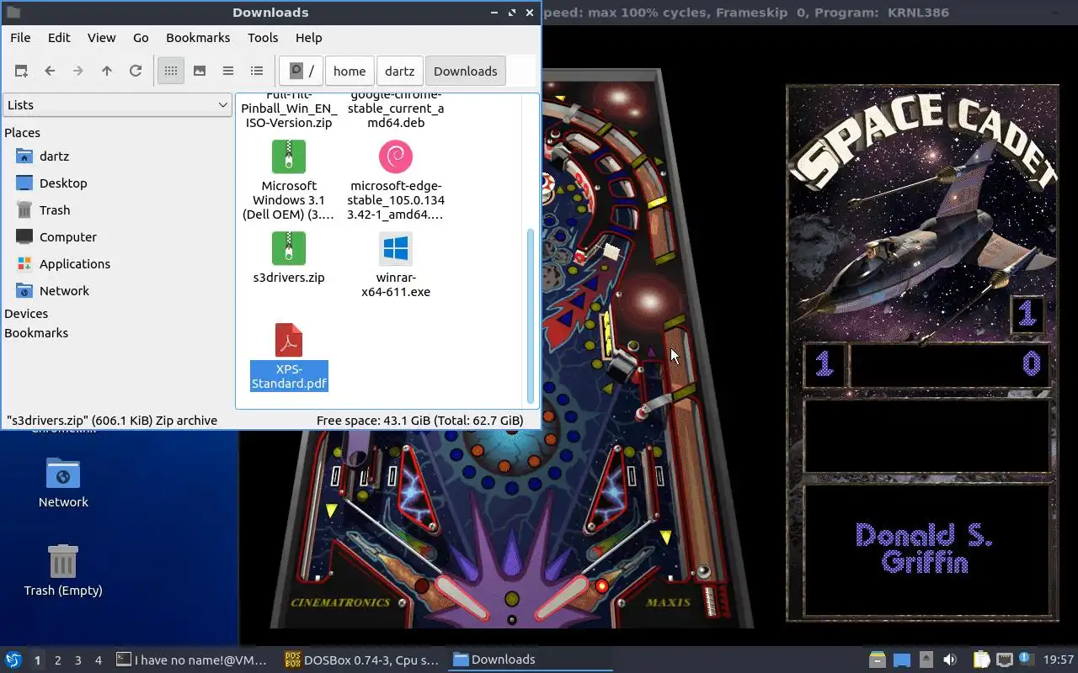1078x673 pixels.
Task: Click the volume speaker tray icon
Action: click(x=950, y=660)
